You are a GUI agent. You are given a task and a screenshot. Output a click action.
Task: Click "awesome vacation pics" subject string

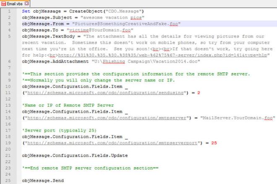coord(112,18)
